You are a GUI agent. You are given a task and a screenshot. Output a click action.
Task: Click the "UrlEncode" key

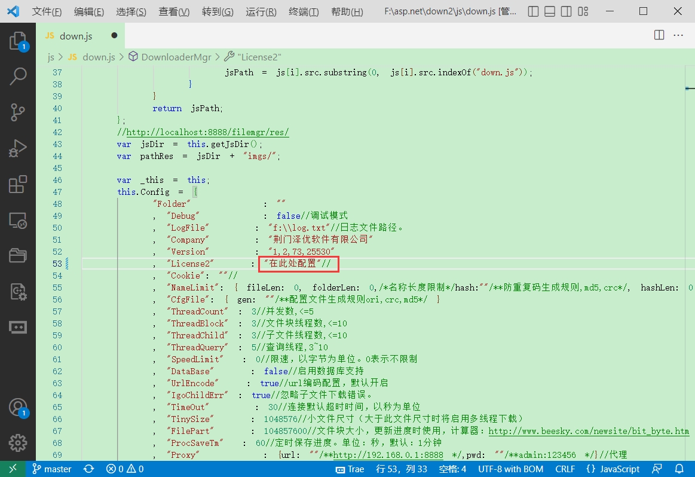coord(193,383)
